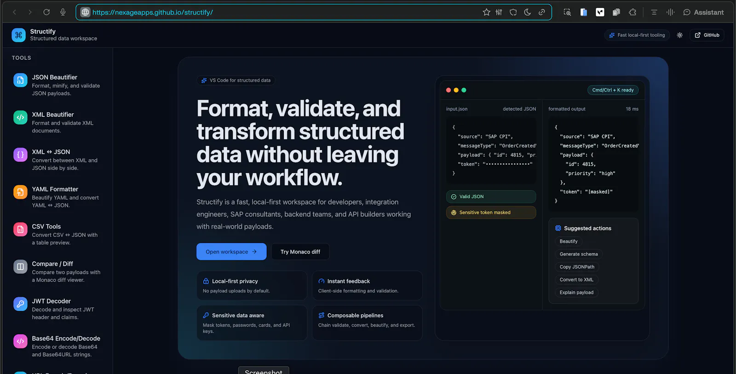Viewport: 736px width, 374px height.
Task: Click Convert to XML suggested action
Action: point(576,280)
